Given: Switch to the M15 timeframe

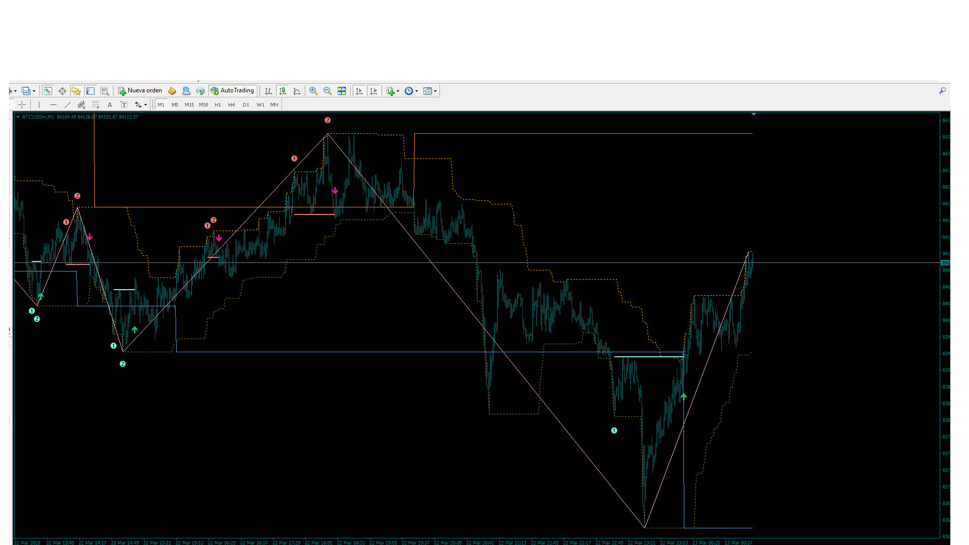Looking at the screenshot, I should click(189, 105).
